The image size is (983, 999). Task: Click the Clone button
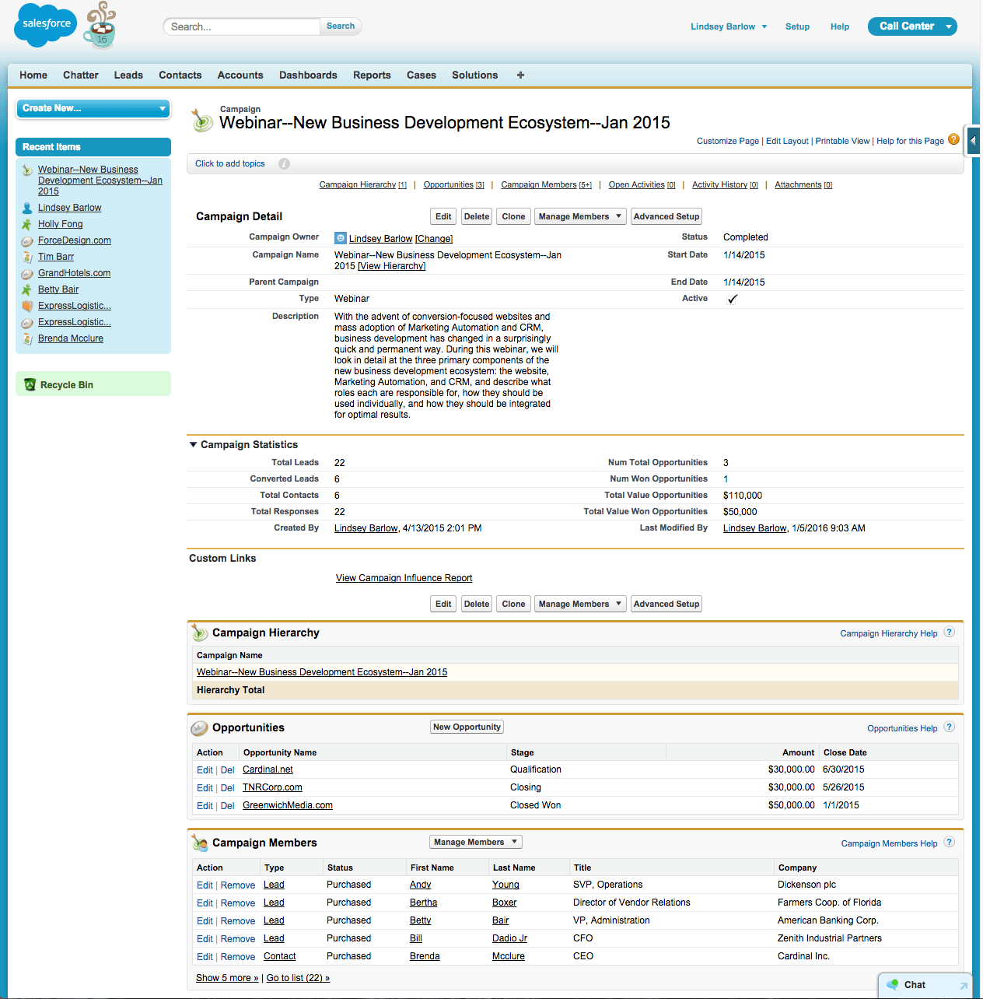pyautogui.click(x=512, y=216)
